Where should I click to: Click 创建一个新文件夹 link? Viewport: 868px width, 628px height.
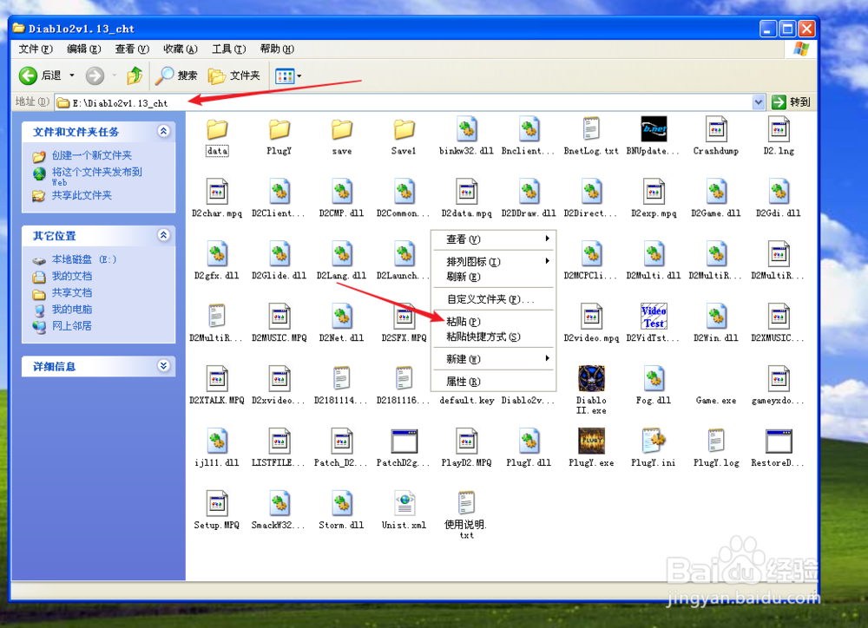[x=91, y=155]
